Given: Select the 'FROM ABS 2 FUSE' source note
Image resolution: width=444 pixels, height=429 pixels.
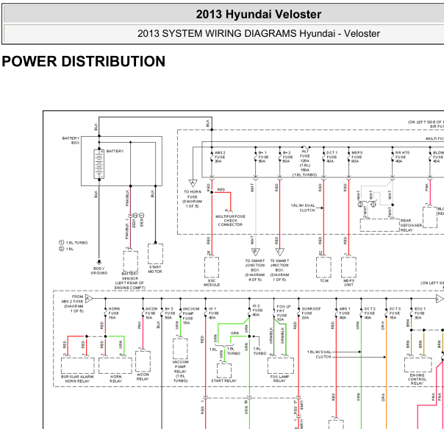Looking at the screenshot, I should coord(73,304).
